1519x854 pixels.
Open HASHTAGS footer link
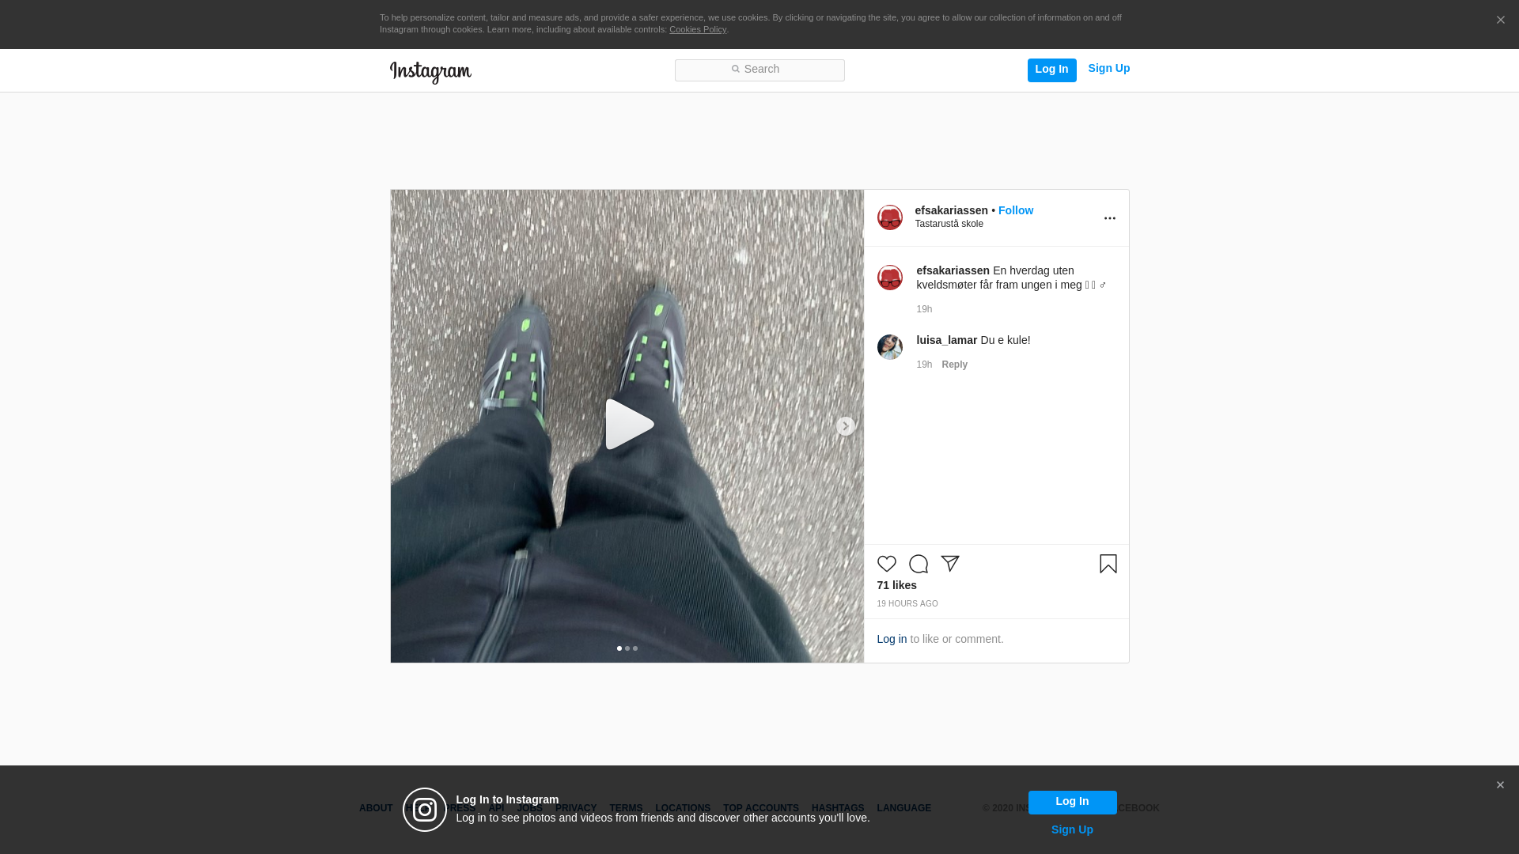pyautogui.click(x=837, y=808)
